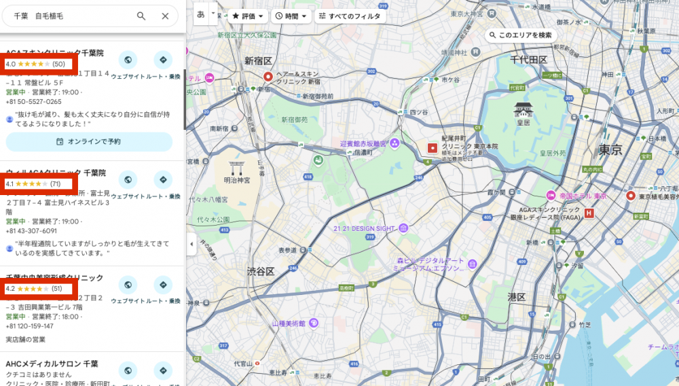Select ヘアー&スキンクリニック 新宿 map pin
The image size is (679, 386).
click(268, 77)
